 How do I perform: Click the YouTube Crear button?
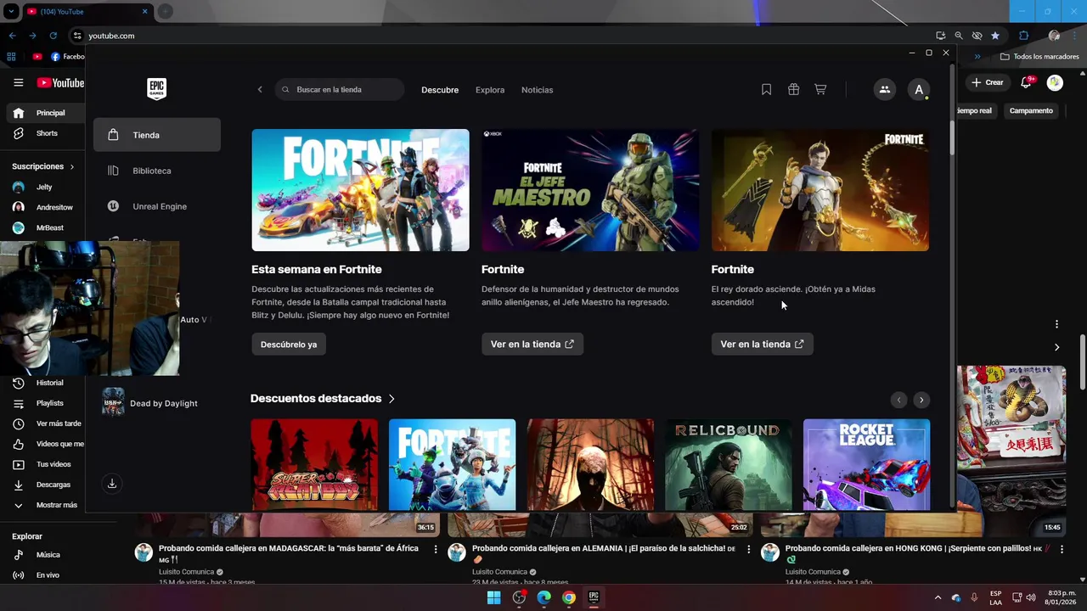coord(988,82)
